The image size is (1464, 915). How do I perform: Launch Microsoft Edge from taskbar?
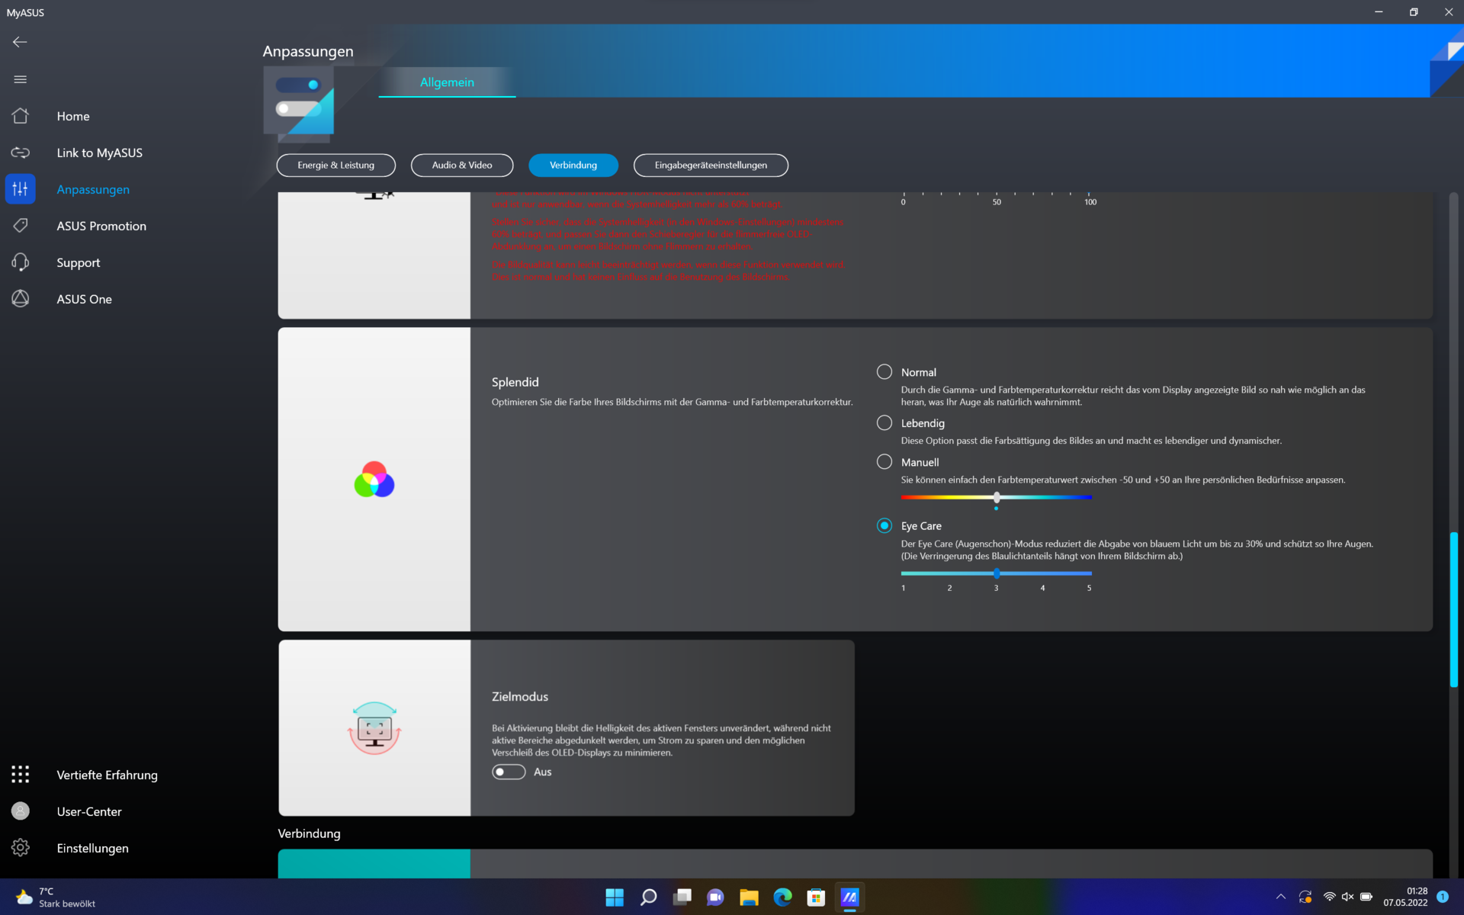[782, 897]
